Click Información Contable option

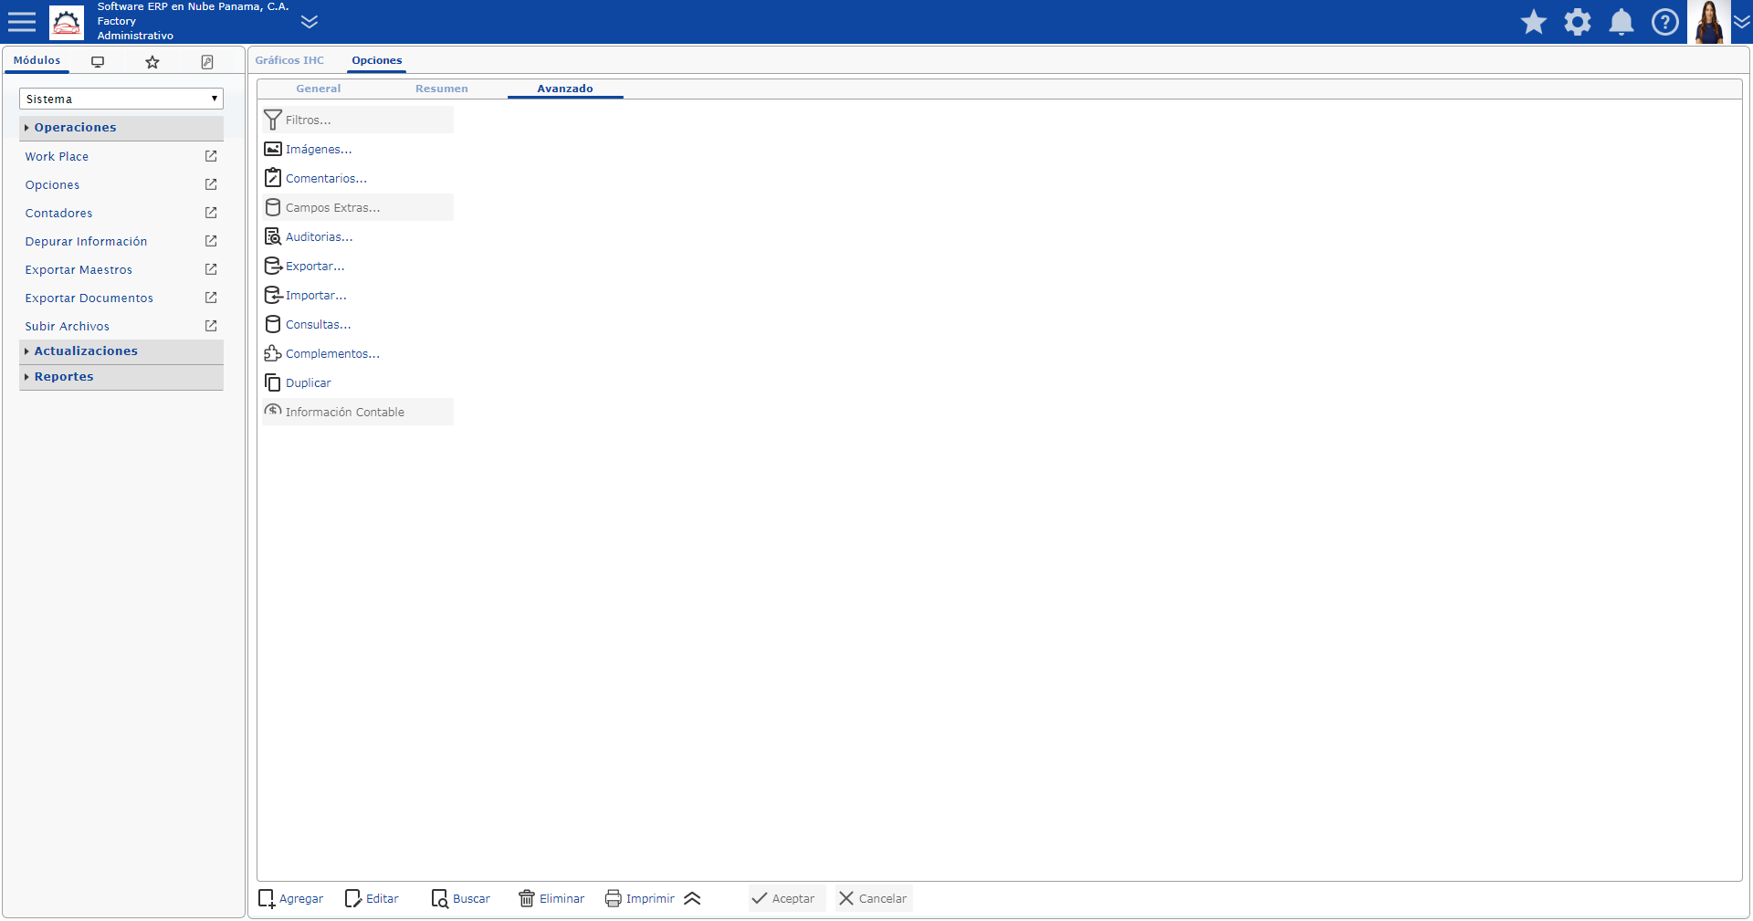(x=358, y=413)
